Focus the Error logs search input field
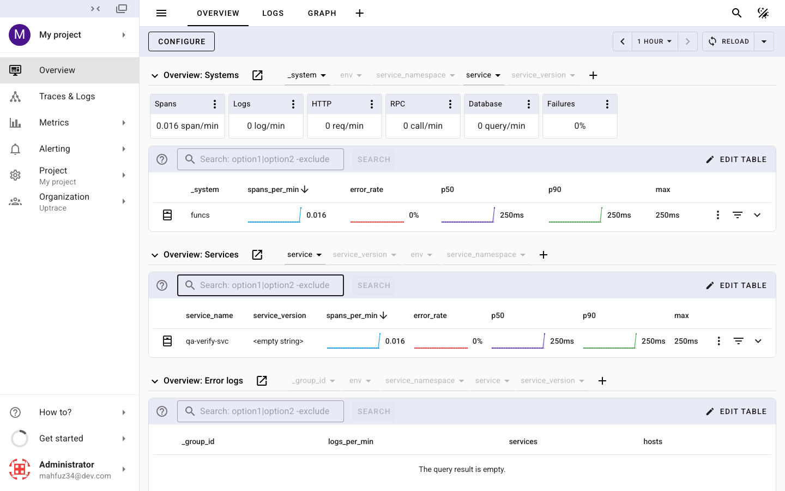The width and height of the screenshot is (785, 491). pos(261,411)
